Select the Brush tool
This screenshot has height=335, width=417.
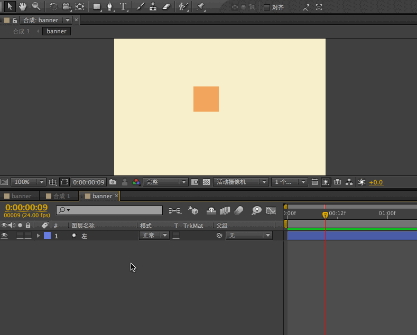point(140,7)
